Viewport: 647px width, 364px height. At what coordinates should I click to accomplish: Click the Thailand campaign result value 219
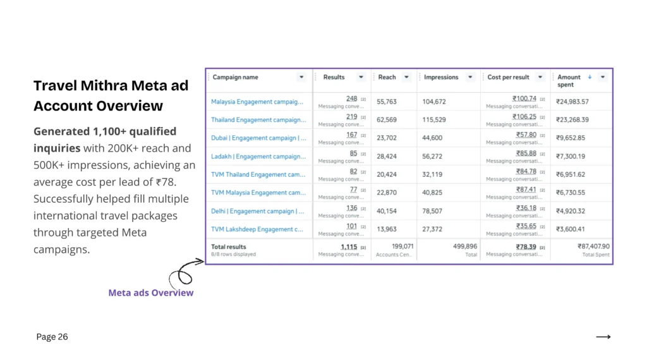click(352, 117)
